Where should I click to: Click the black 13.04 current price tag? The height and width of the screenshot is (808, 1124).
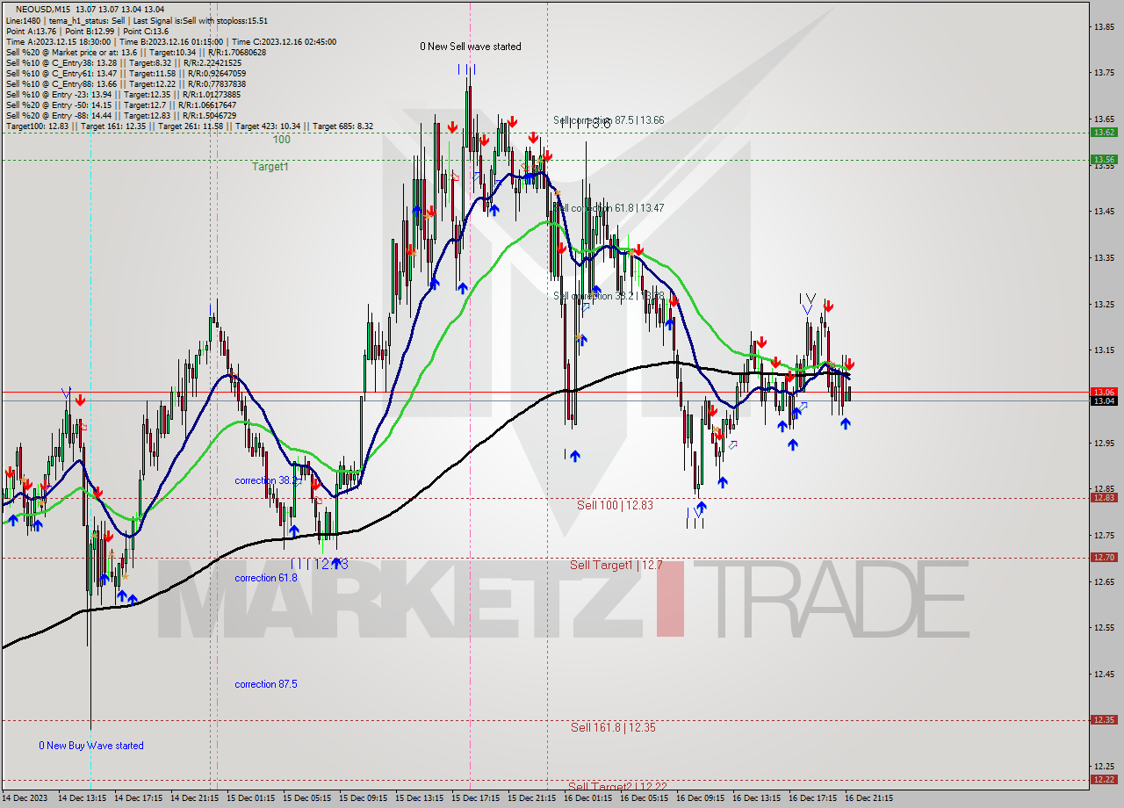[x=1104, y=400]
